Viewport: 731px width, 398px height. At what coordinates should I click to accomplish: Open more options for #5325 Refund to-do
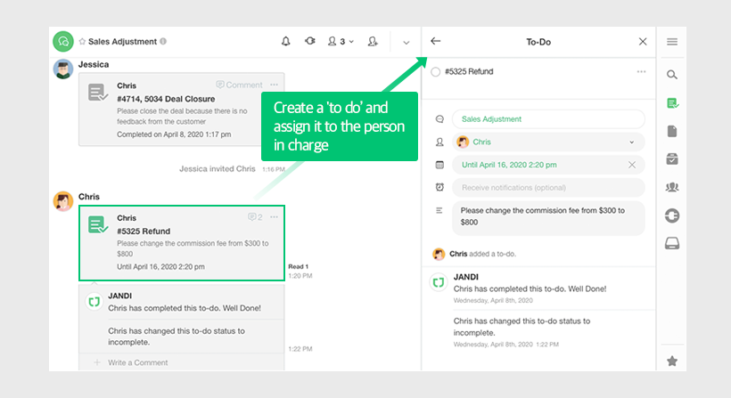(x=641, y=72)
